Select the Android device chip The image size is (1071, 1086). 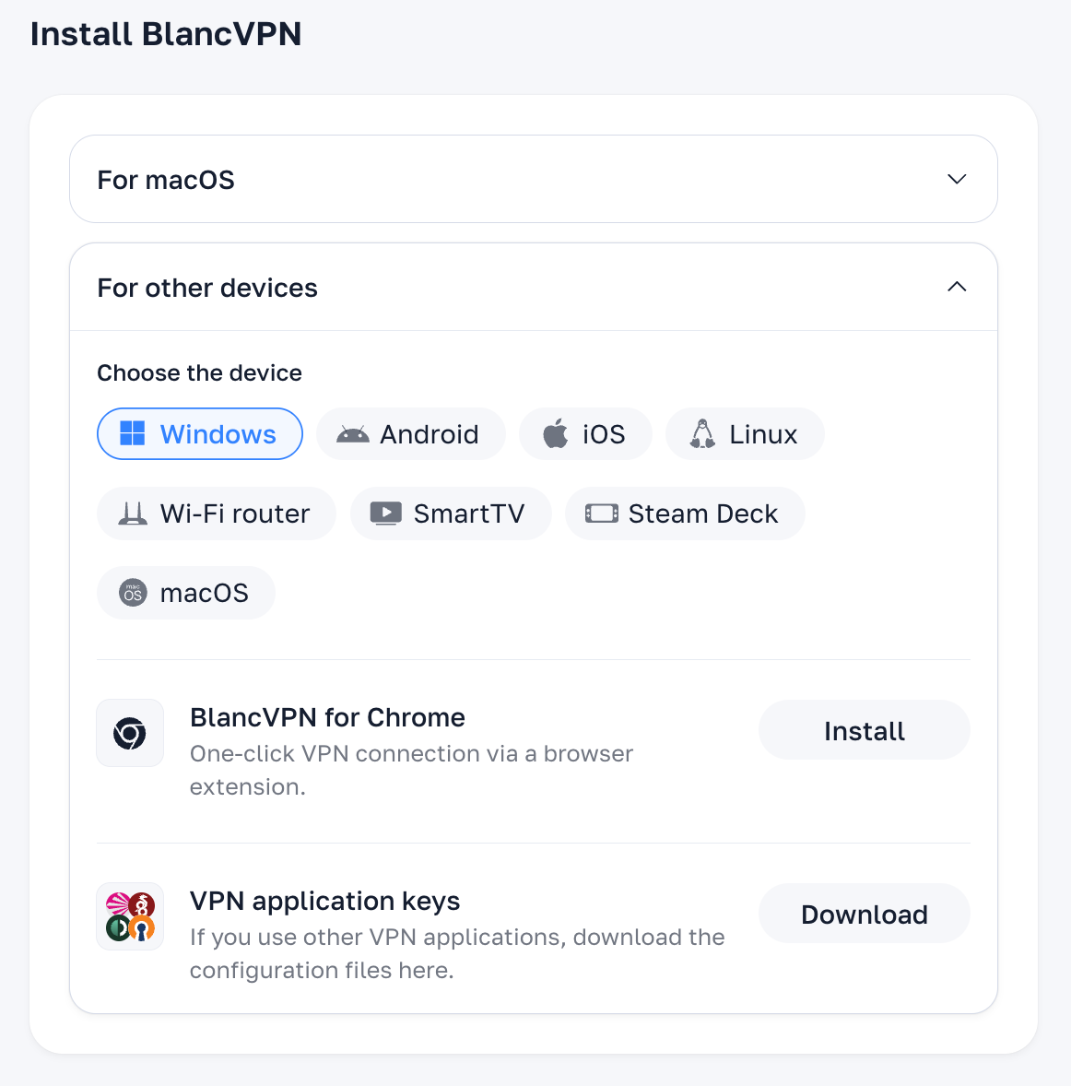(x=411, y=434)
